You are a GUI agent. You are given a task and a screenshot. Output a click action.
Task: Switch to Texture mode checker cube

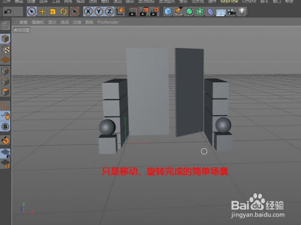(x=5, y=49)
